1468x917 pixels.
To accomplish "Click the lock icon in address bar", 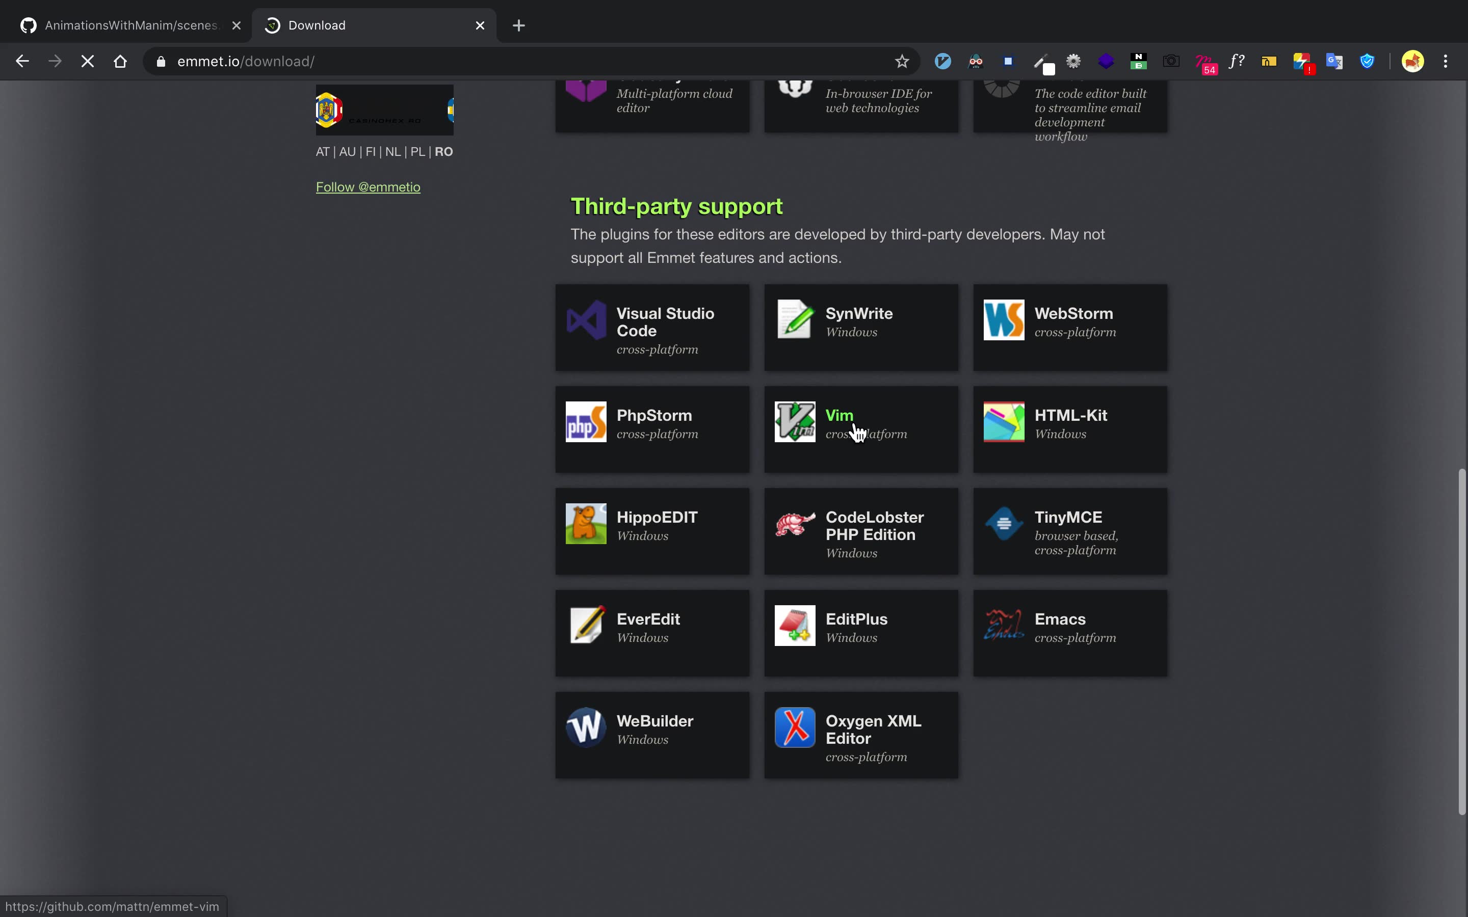I will (x=161, y=61).
